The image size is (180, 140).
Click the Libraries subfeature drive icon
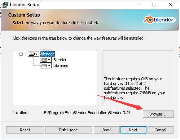(44, 66)
